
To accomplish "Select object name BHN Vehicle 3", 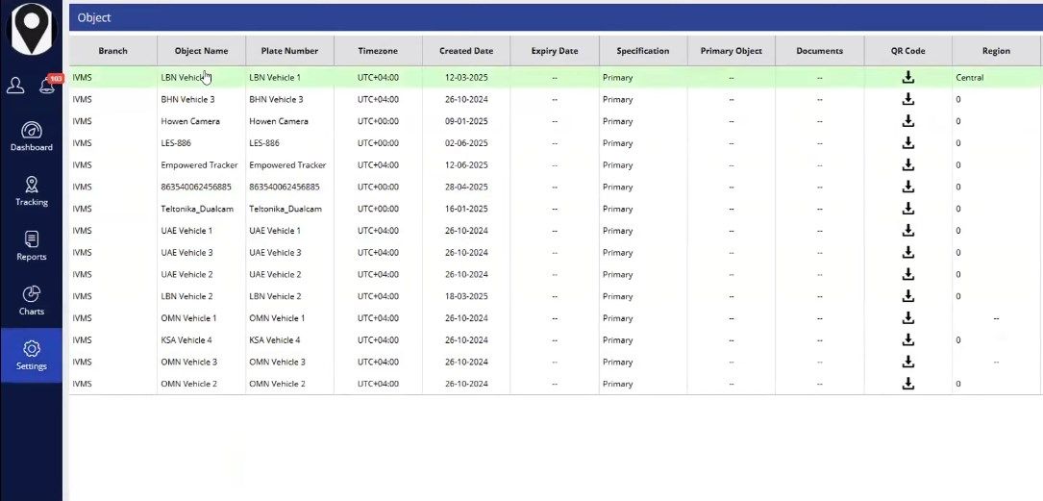I will pyautogui.click(x=187, y=99).
